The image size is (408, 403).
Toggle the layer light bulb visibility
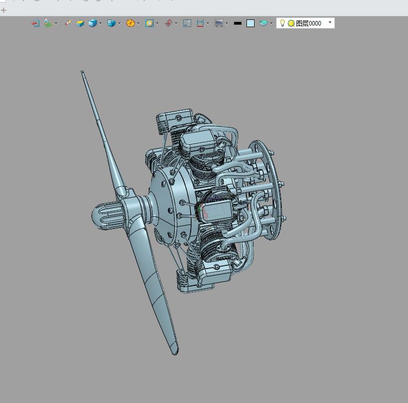tap(282, 23)
